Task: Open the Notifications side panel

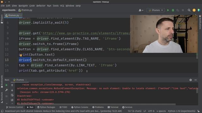Action: click(200, 22)
